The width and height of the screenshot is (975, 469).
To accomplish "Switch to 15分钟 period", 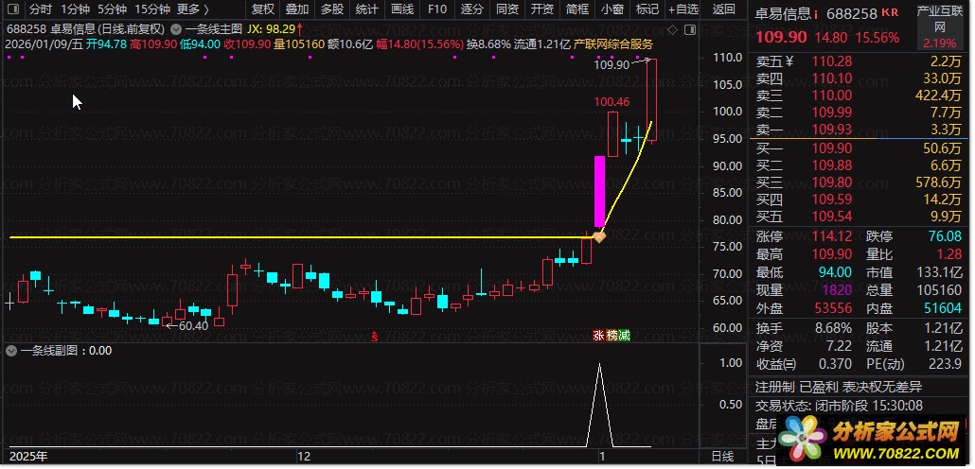I will click(x=152, y=9).
